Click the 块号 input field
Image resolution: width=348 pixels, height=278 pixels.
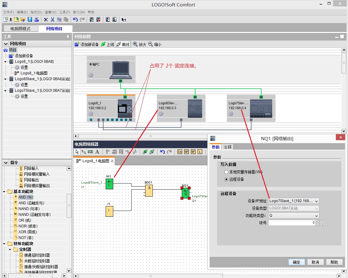tap(292, 223)
